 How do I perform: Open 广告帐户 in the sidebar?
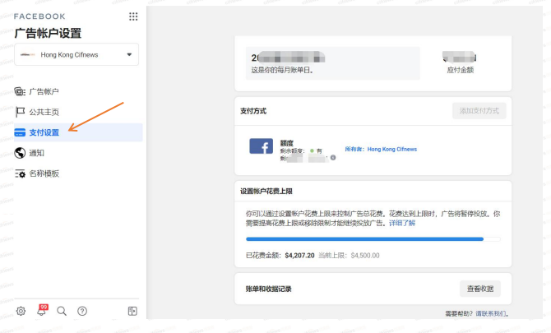point(44,91)
